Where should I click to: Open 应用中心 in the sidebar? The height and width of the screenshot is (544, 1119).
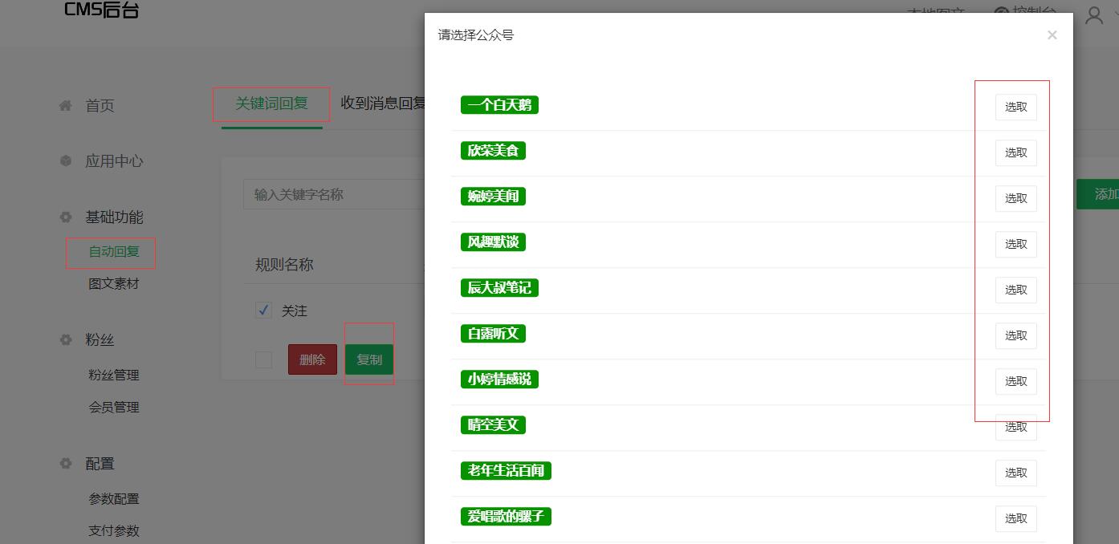[114, 160]
